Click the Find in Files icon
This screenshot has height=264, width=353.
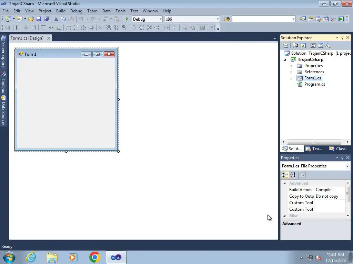point(227,19)
